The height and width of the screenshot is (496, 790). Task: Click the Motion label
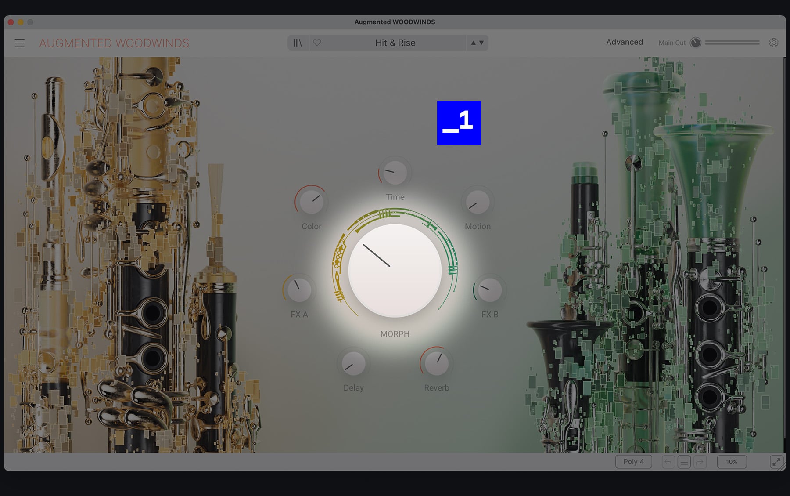(x=478, y=226)
